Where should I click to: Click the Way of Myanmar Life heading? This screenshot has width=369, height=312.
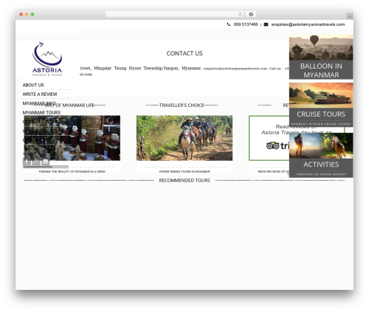69,105
